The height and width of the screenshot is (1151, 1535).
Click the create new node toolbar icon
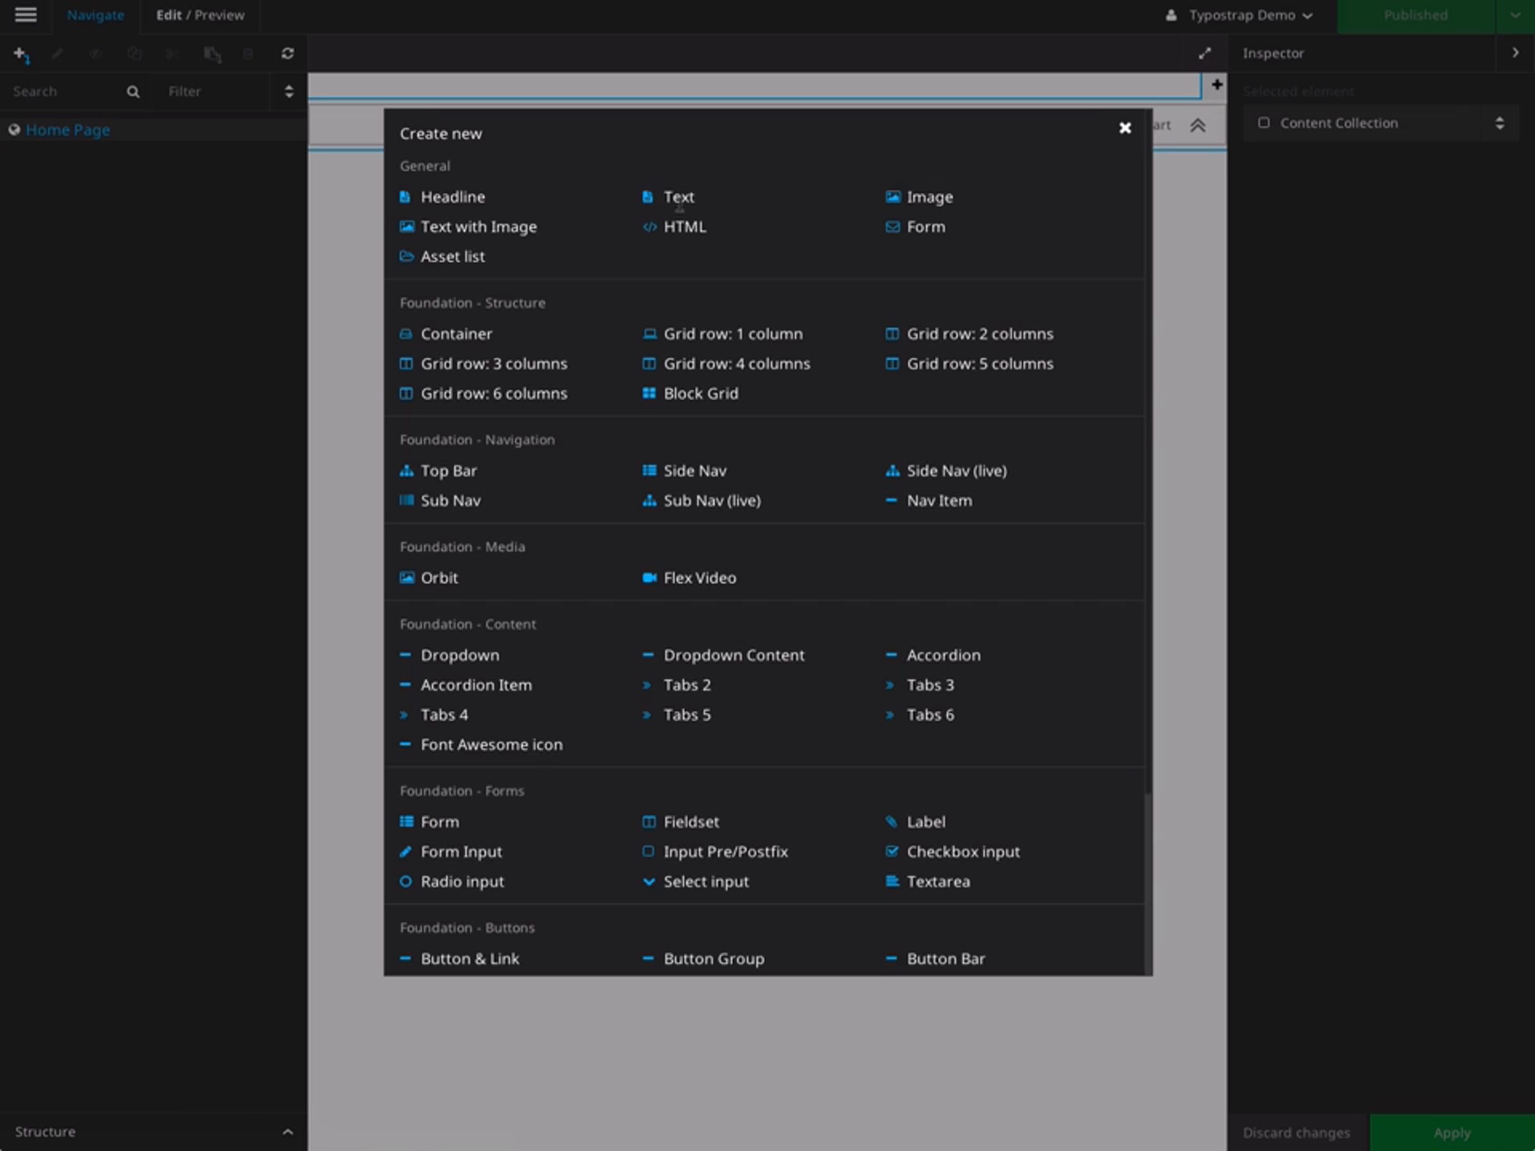click(x=21, y=54)
